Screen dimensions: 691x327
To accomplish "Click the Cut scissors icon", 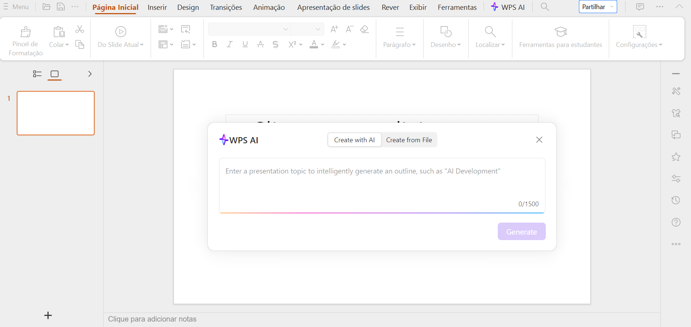I will pos(79,29).
